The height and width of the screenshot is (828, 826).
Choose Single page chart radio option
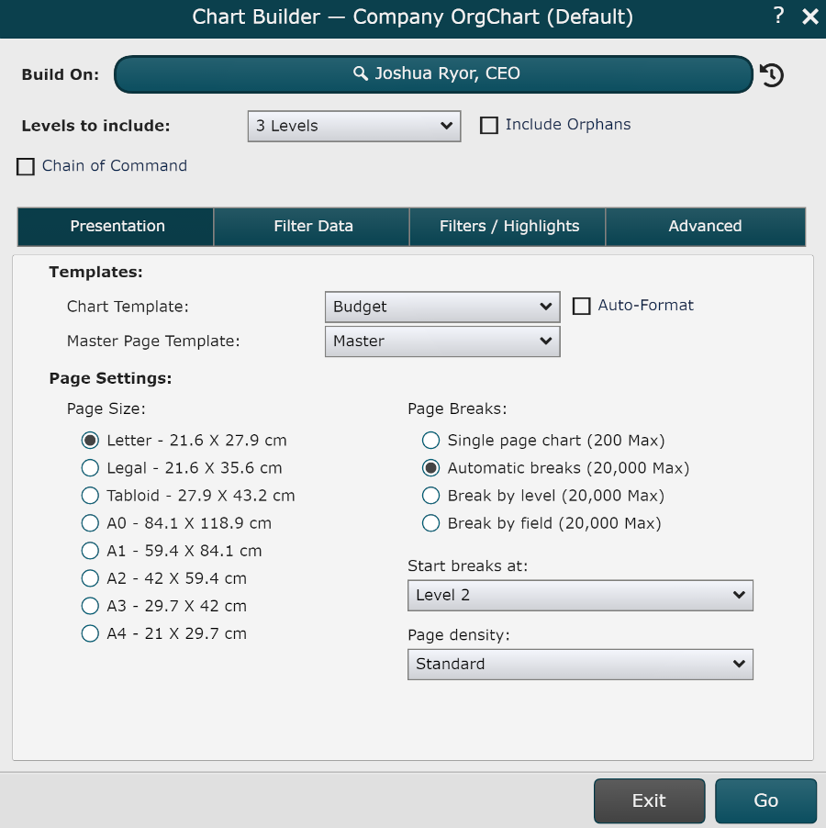point(430,441)
